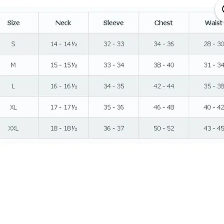Click neck measurement 14 - 14½ cell
This screenshot has width=224, height=224.
tap(63, 44)
